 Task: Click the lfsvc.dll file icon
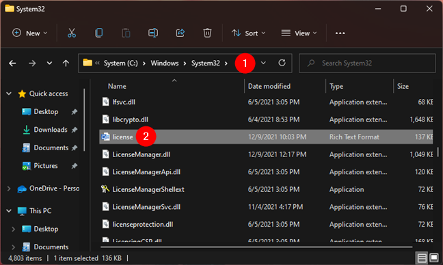click(x=106, y=102)
